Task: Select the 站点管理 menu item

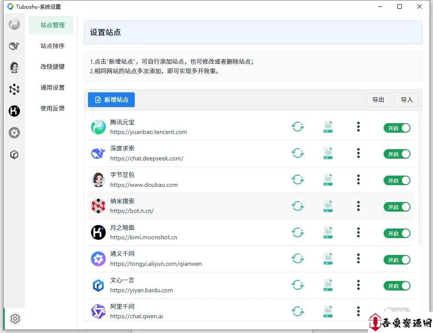Action: [51, 25]
